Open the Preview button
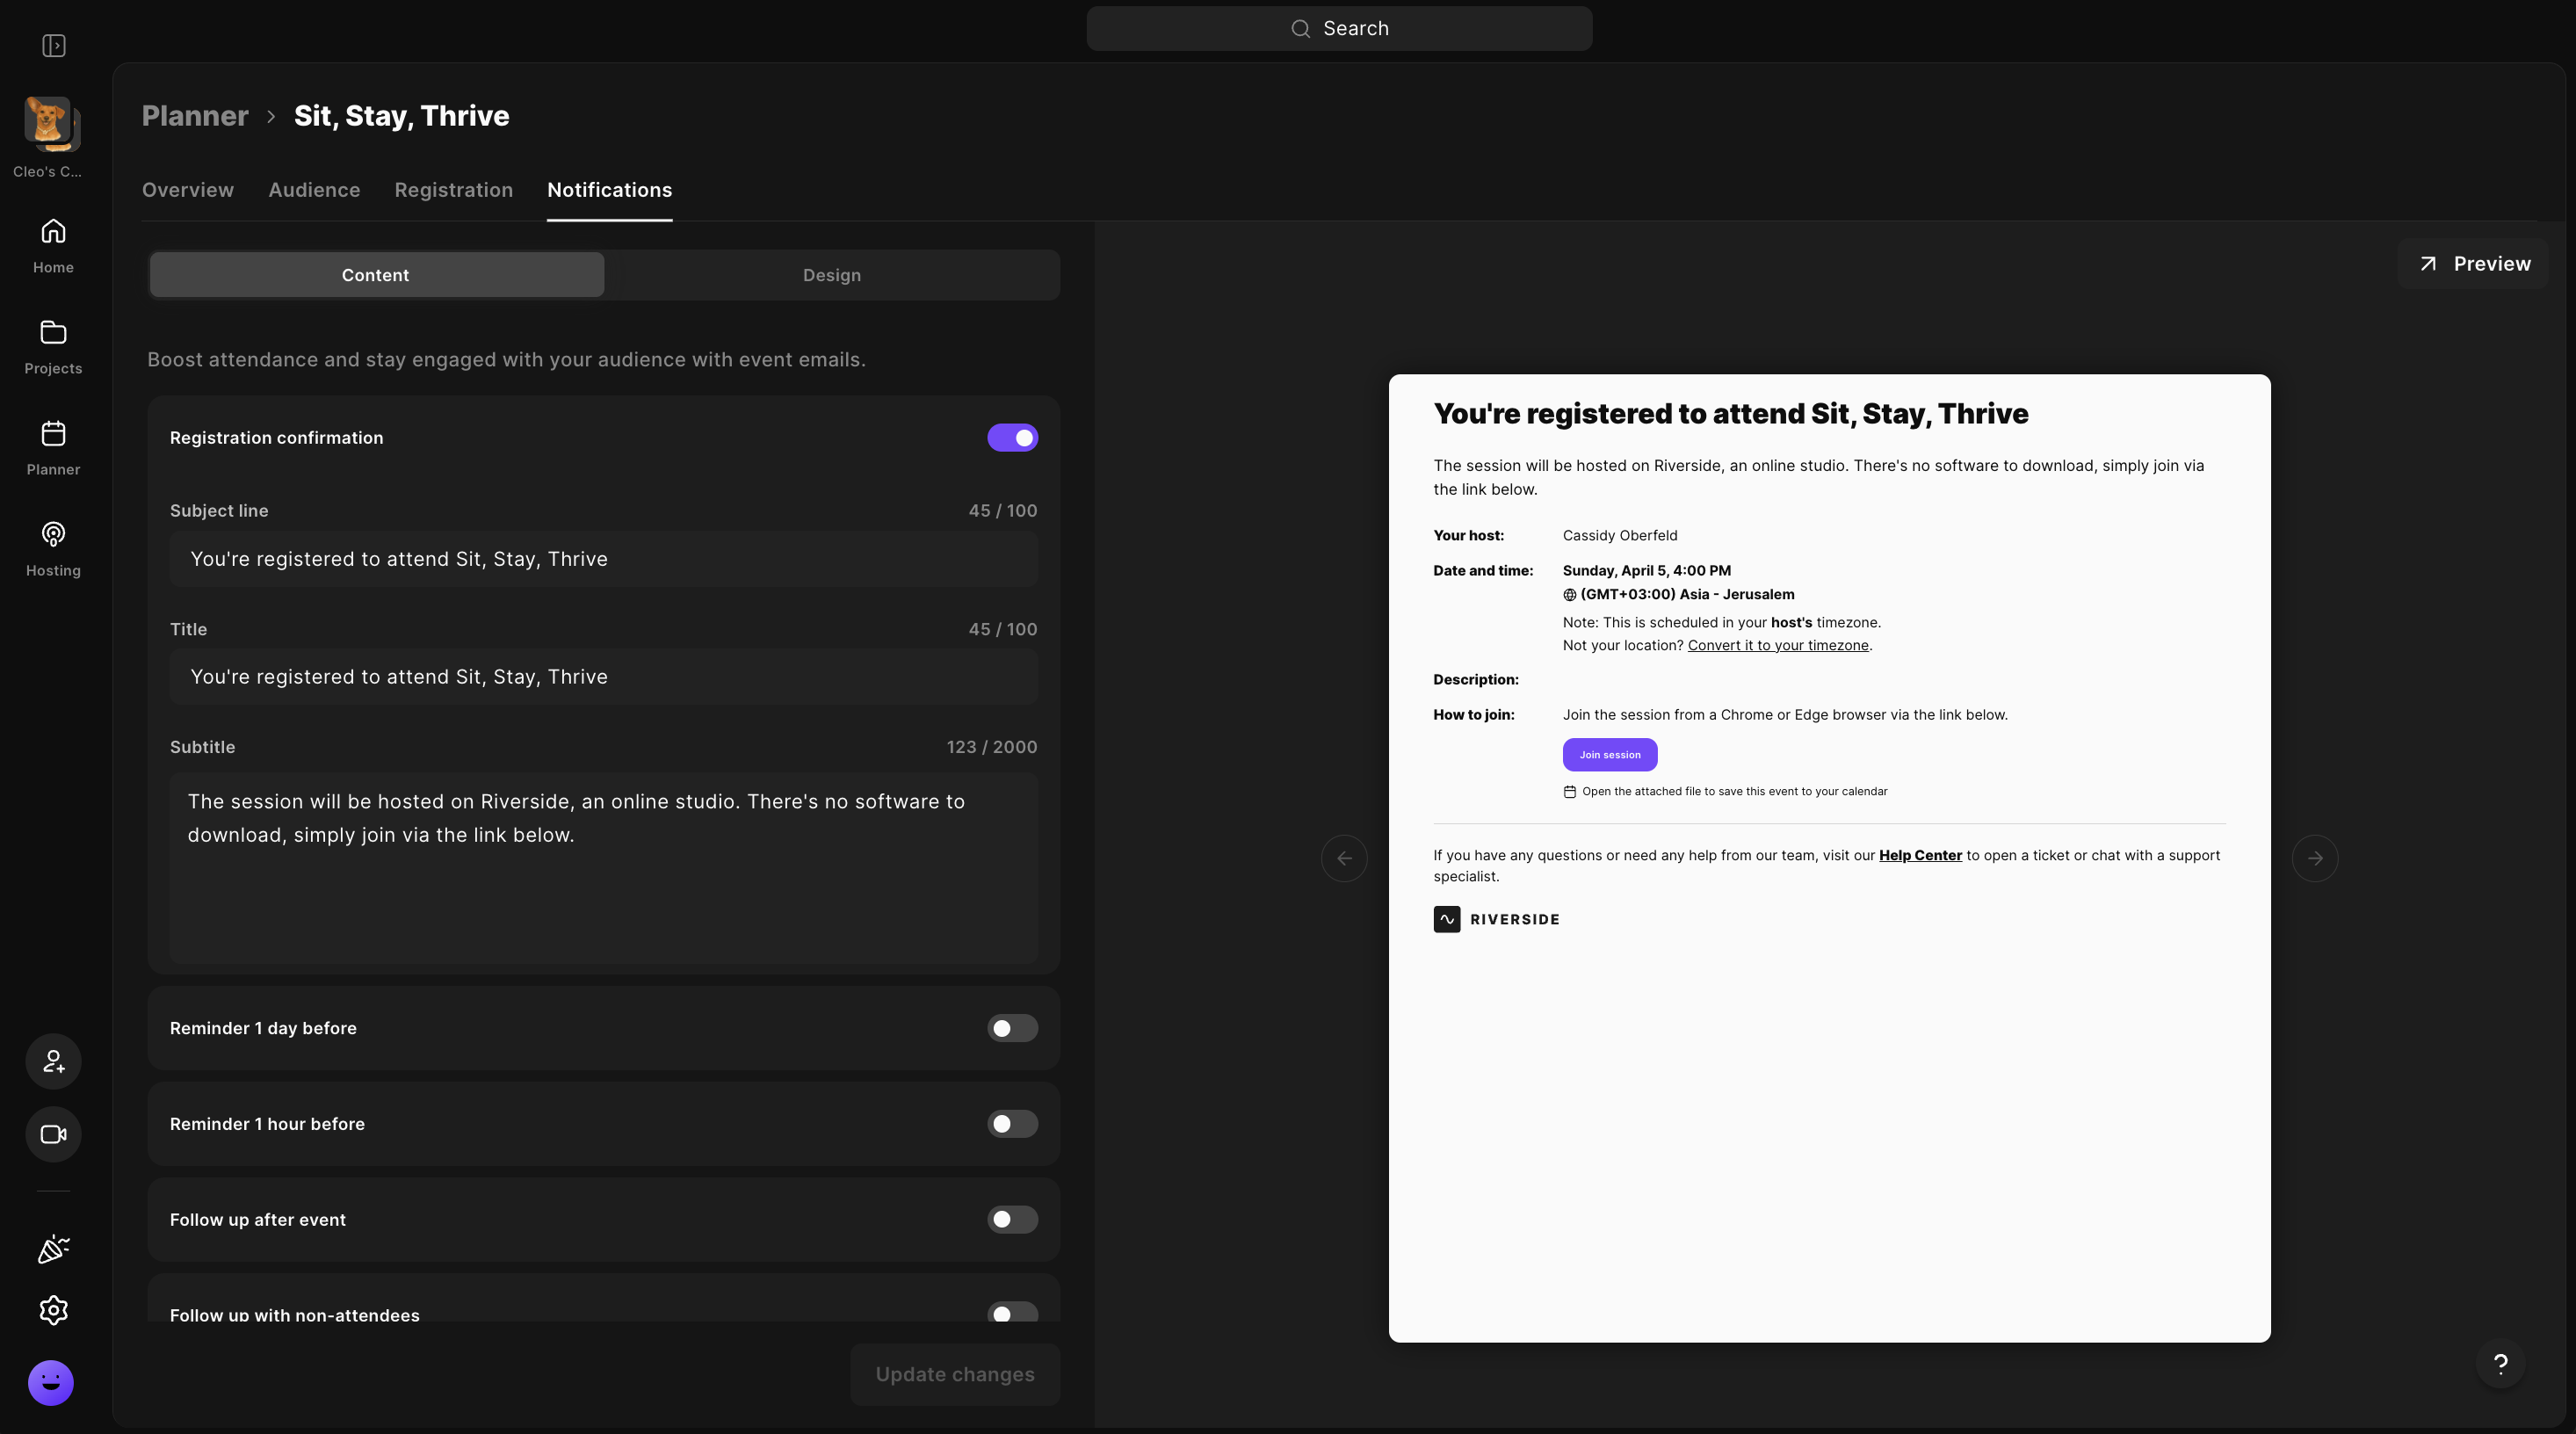The image size is (2576, 1434). tap(2473, 264)
